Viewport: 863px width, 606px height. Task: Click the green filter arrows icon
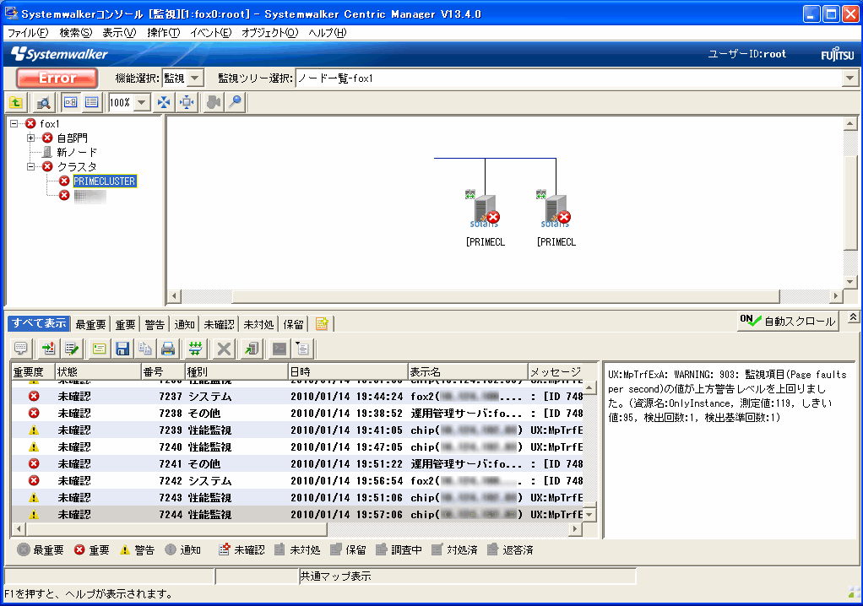pyautogui.click(x=195, y=349)
